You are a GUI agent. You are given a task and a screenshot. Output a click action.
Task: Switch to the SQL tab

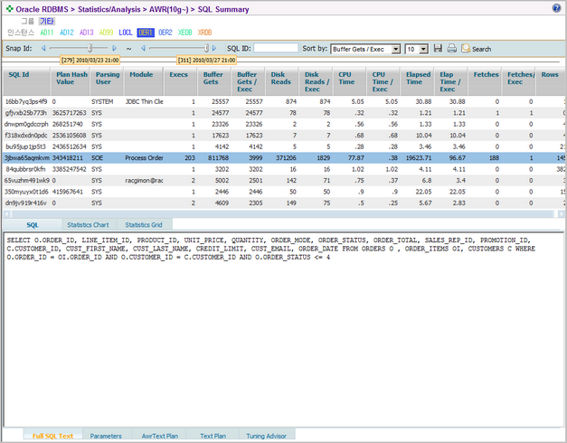pyautogui.click(x=33, y=224)
